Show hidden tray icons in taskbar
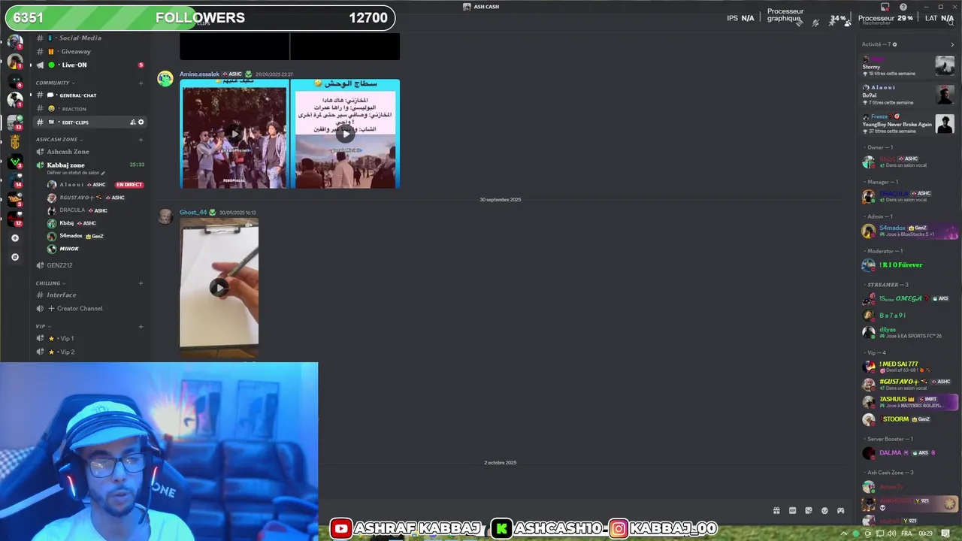This screenshot has width=962, height=541. [843, 533]
